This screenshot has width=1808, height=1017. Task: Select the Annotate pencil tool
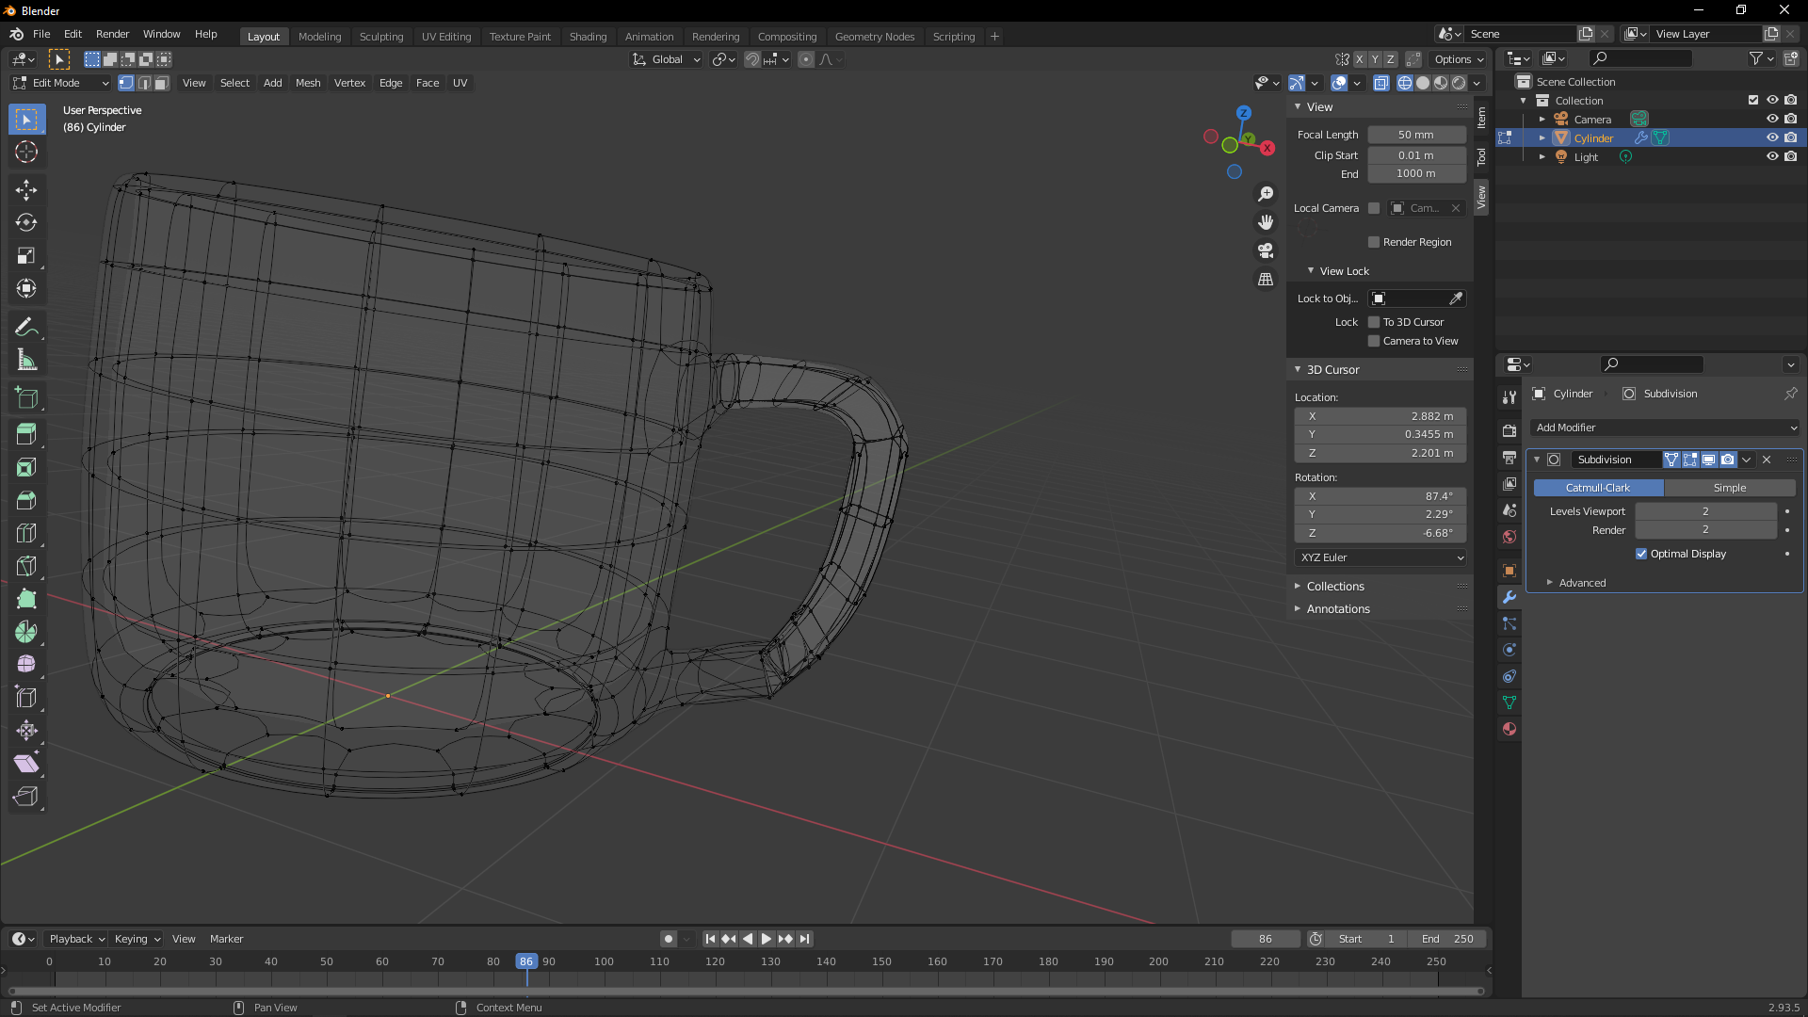click(26, 327)
